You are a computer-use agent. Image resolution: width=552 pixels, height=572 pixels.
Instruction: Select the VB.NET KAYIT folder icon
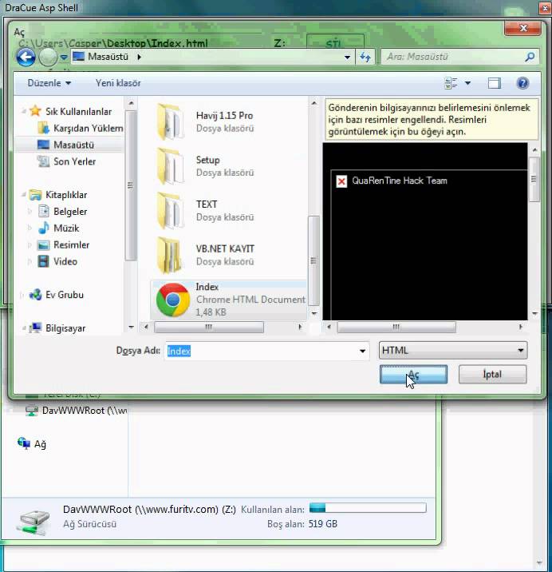tap(170, 256)
